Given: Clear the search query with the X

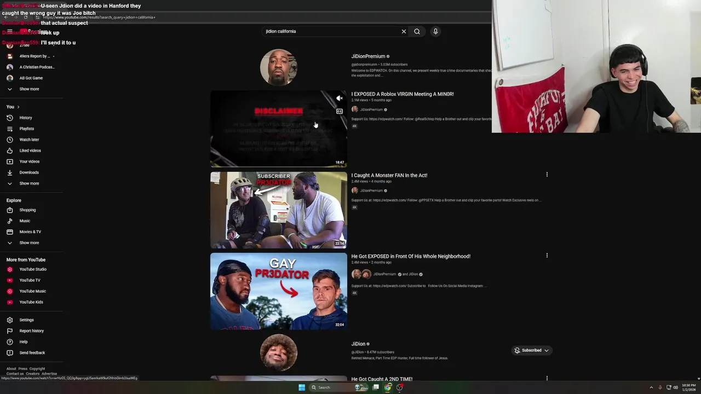Looking at the screenshot, I should 404,31.
